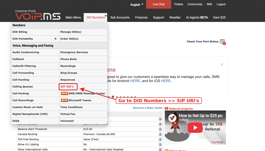Screen dimensions: 265x151
Task: Click info icon for Allow International Calls
Action: [x=160, y=149]
